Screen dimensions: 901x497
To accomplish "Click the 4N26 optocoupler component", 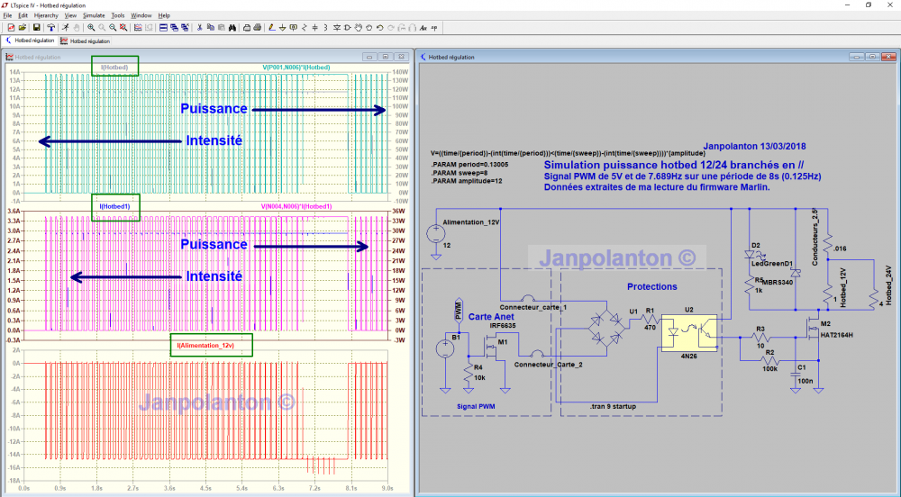I will [x=689, y=332].
